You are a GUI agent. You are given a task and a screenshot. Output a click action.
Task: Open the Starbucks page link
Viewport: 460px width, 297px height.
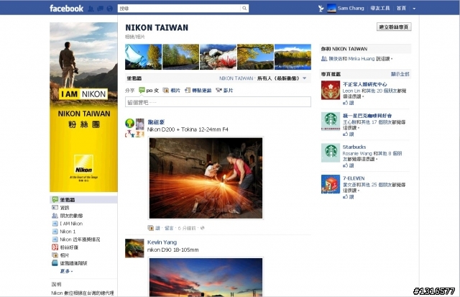(x=354, y=147)
